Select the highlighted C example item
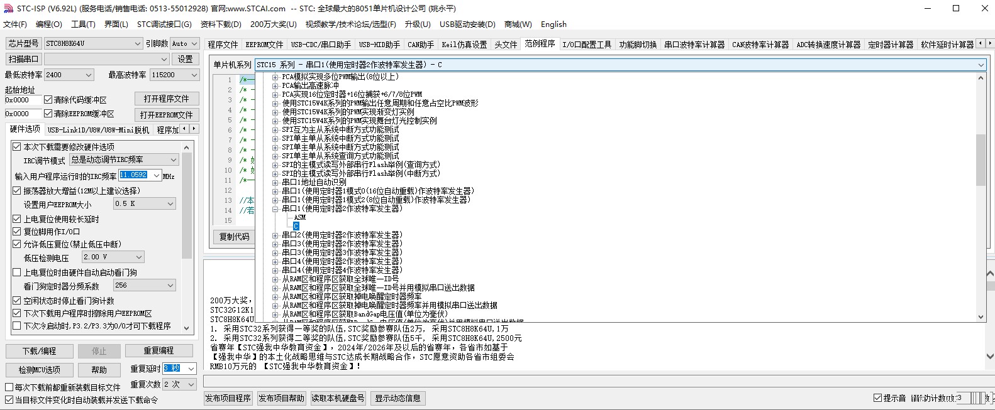 click(x=296, y=226)
